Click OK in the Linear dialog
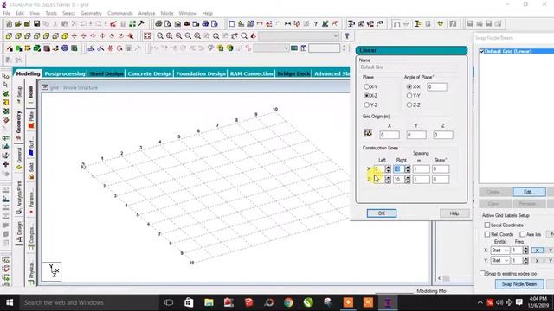 tap(382, 213)
